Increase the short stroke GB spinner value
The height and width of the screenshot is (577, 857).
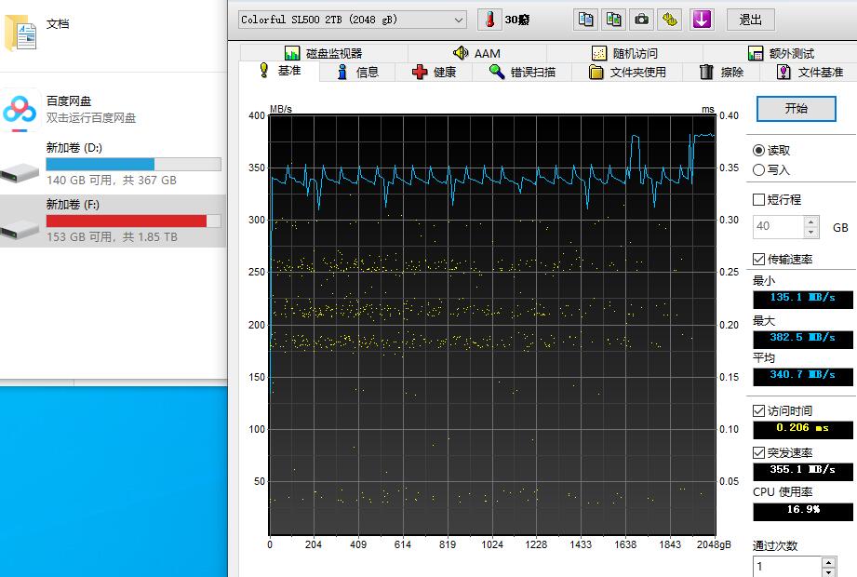pyautogui.click(x=811, y=221)
